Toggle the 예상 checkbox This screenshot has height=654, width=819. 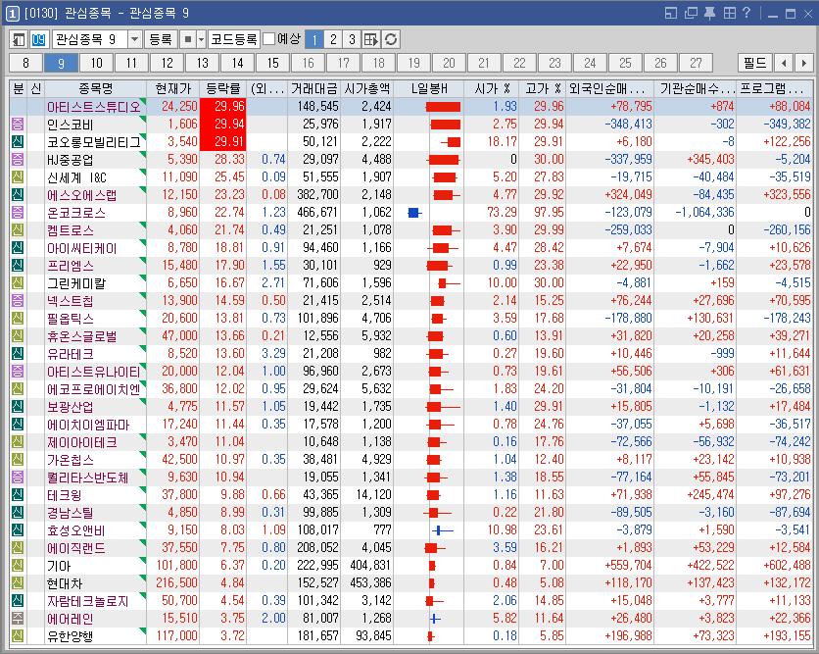pyautogui.click(x=269, y=38)
